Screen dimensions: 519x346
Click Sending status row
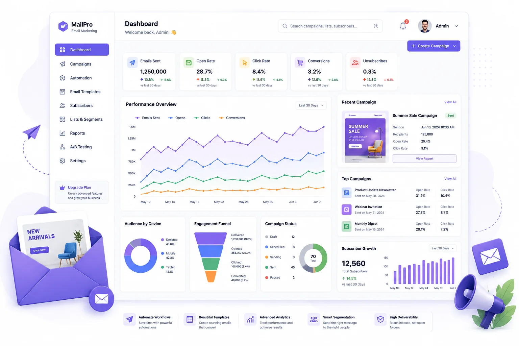(x=280, y=257)
